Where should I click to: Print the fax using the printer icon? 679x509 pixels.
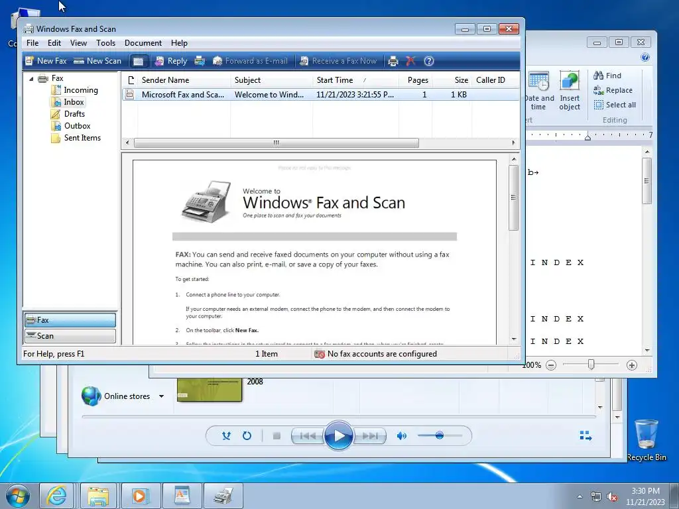pyautogui.click(x=393, y=61)
